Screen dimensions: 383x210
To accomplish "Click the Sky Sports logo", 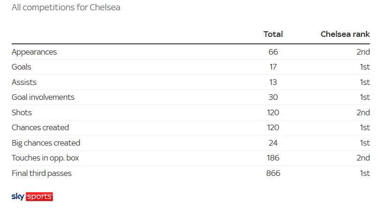I will click(32, 196).
